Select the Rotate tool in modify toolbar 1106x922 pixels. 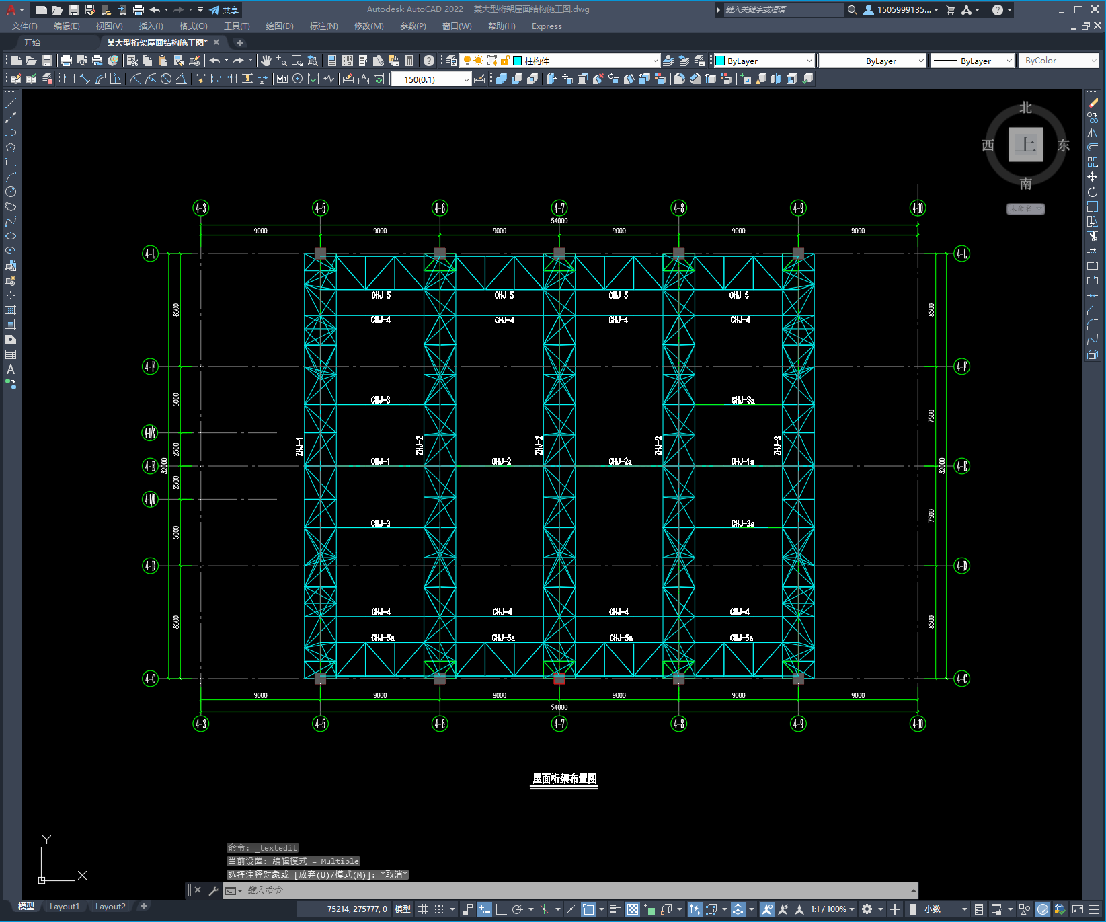click(1093, 192)
